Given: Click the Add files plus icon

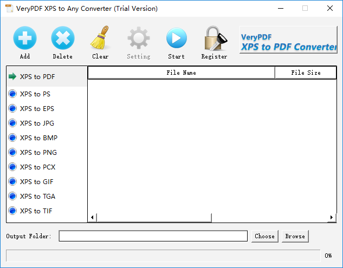Looking at the screenshot, I should tap(25, 38).
